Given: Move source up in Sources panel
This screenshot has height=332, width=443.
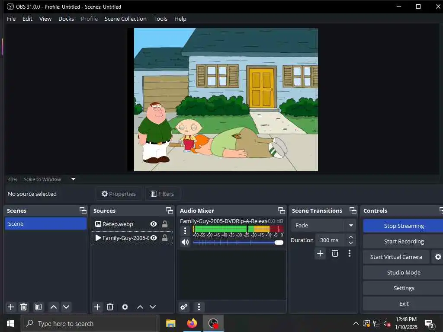Looking at the screenshot, I should coord(140,307).
